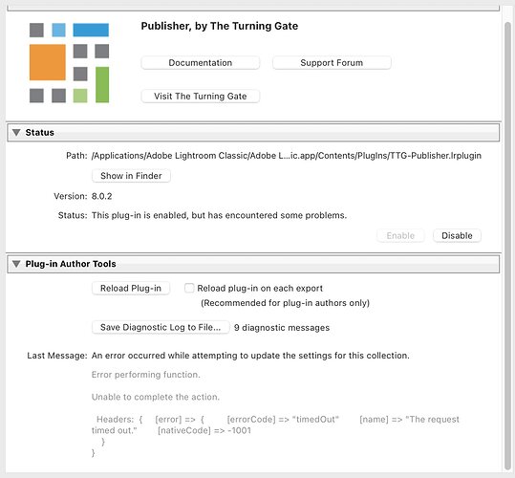
Task: Open the Documentation button
Action: click(201, 63)
